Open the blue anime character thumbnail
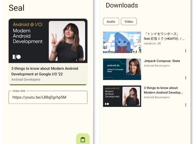This screenshot has width=195, height=144. tap(122, 42)
